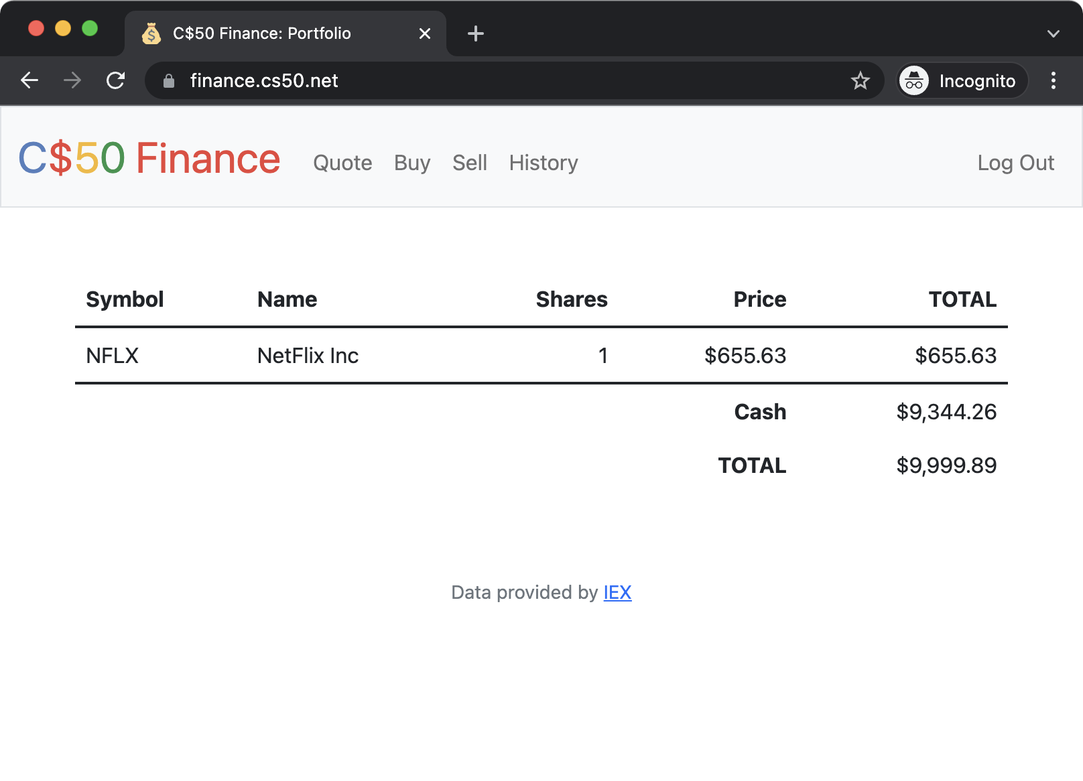Open a new browser tab
This screenshot has height=781, width=1083.
(476, 33)
